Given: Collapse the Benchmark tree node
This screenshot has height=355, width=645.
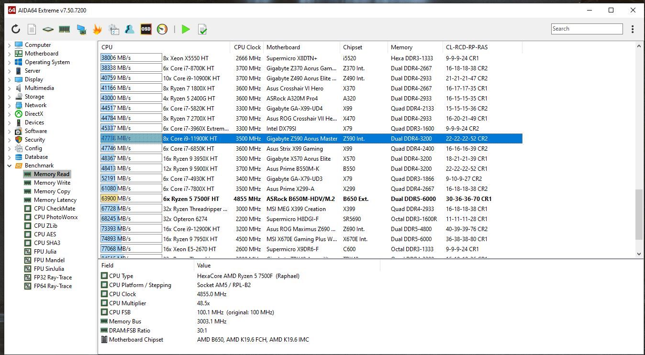Looking at the screenshot, I should click(10, 166).
